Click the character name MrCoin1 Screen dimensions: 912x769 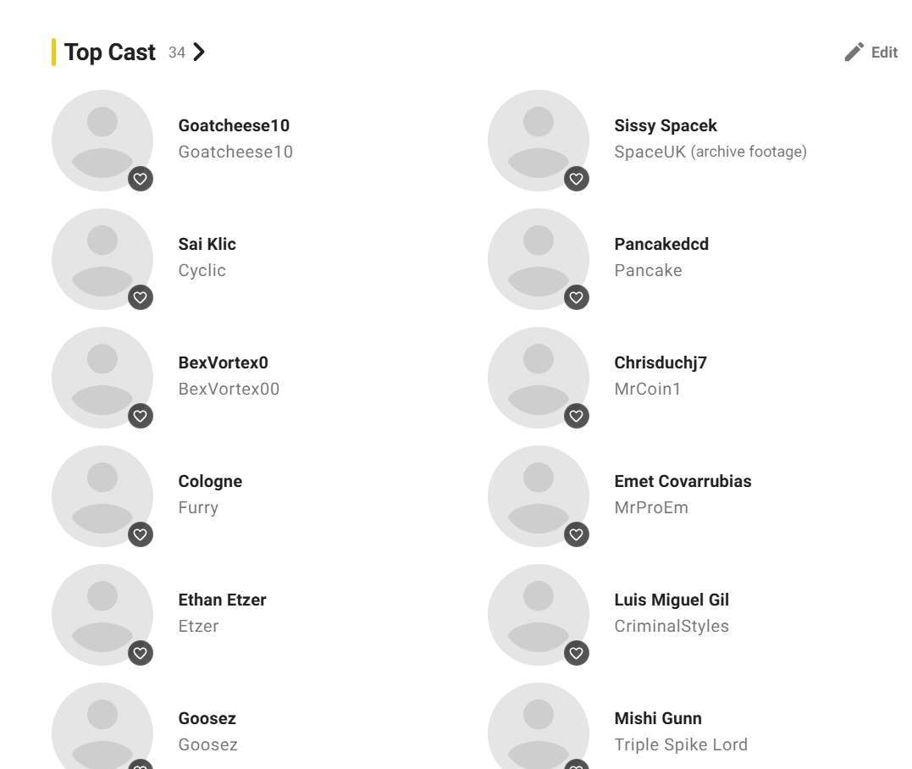coord(647,389)
